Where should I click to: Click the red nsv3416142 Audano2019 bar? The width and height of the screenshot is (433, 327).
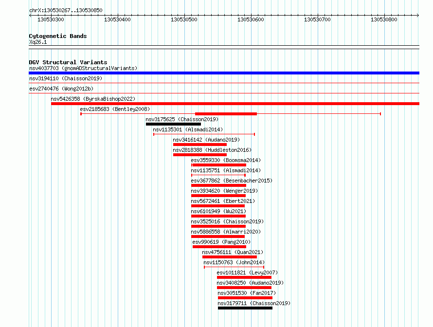tap(200, 145)
